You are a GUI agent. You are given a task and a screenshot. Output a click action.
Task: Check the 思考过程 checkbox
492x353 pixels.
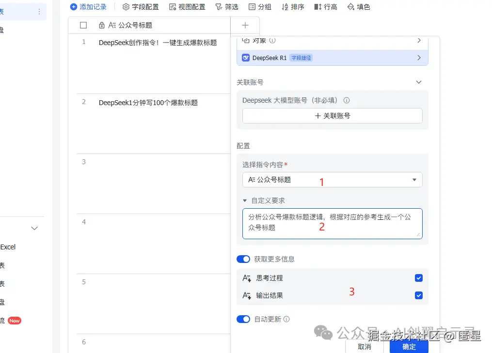[x=418, y=277]
